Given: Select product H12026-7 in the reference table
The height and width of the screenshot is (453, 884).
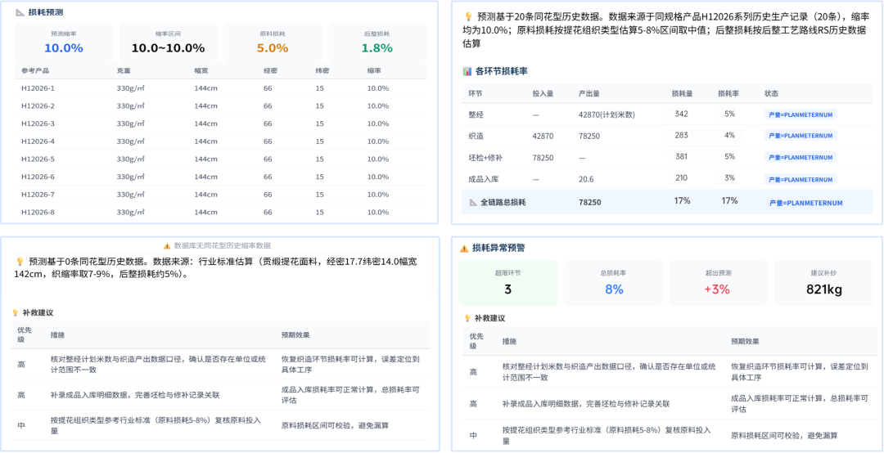Looking at the screenshot, I should point(38,195).
